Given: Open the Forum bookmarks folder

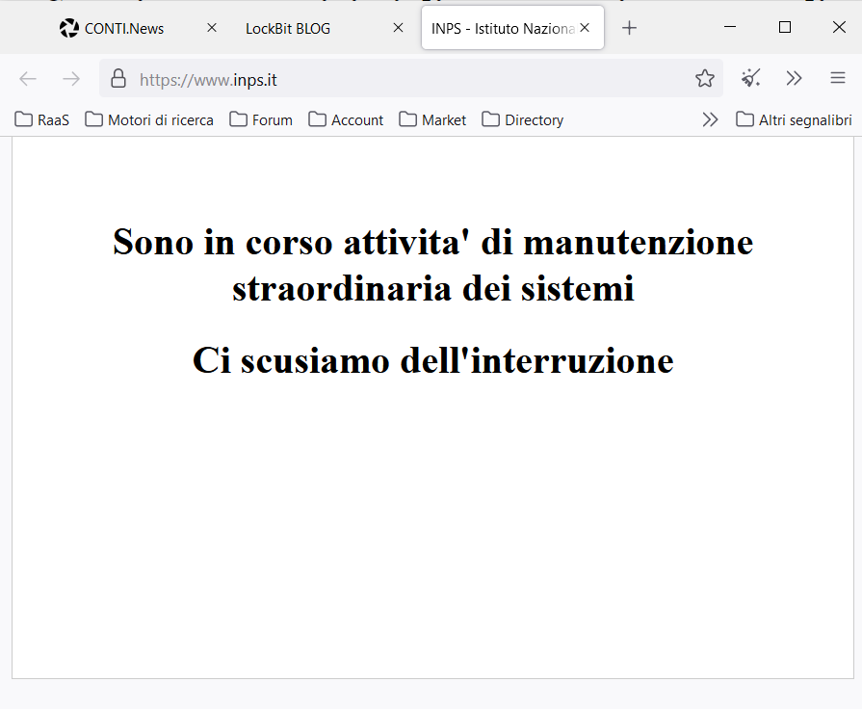Looking at the screenshot, I should pos(261,119).
